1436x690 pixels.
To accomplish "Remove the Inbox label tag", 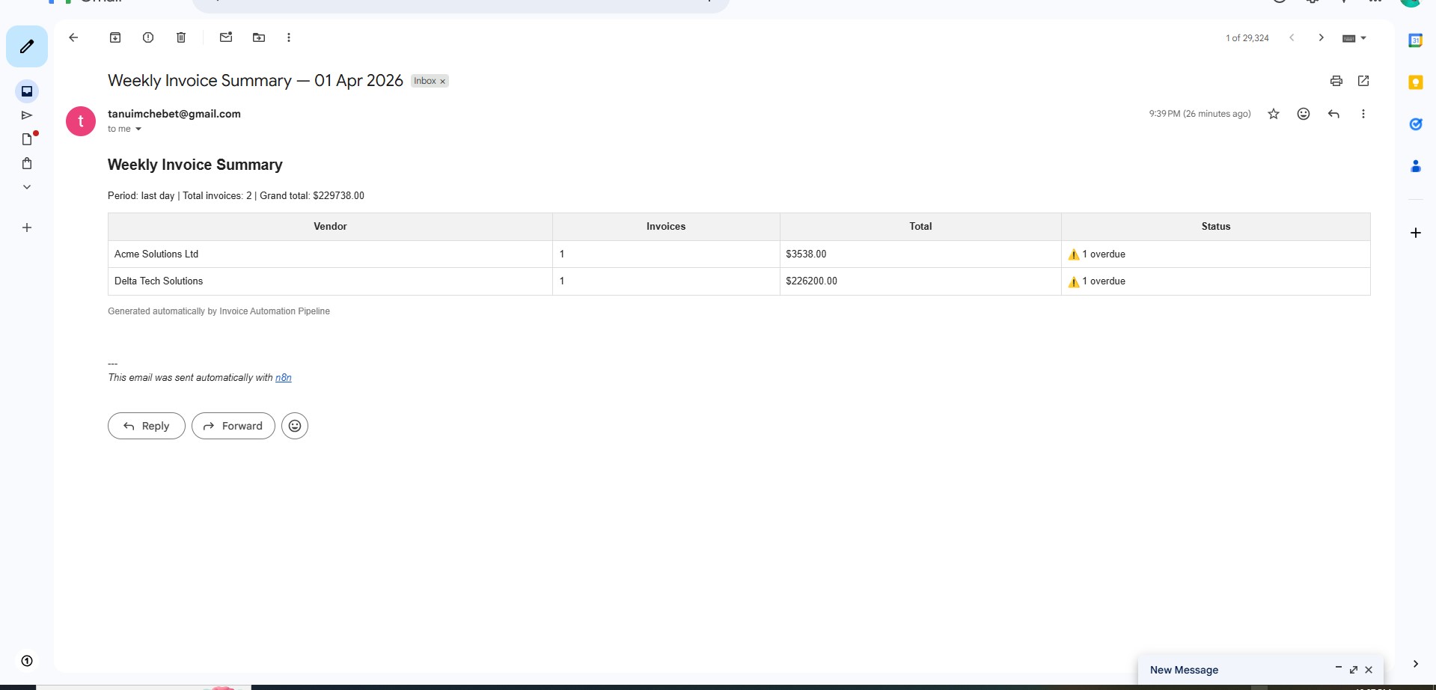I will pyautogui.click(x=442, y=82).
